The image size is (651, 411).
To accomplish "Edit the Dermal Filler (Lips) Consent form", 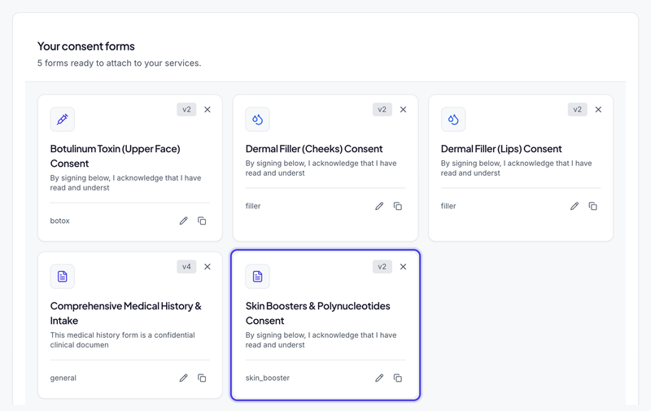I will click(x=575, y=206).
